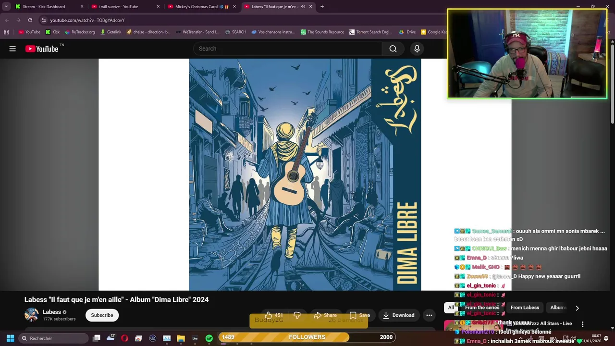Share the Labess video
The height and width of the screenshot is (346, 615).
(x=325, y=315)
